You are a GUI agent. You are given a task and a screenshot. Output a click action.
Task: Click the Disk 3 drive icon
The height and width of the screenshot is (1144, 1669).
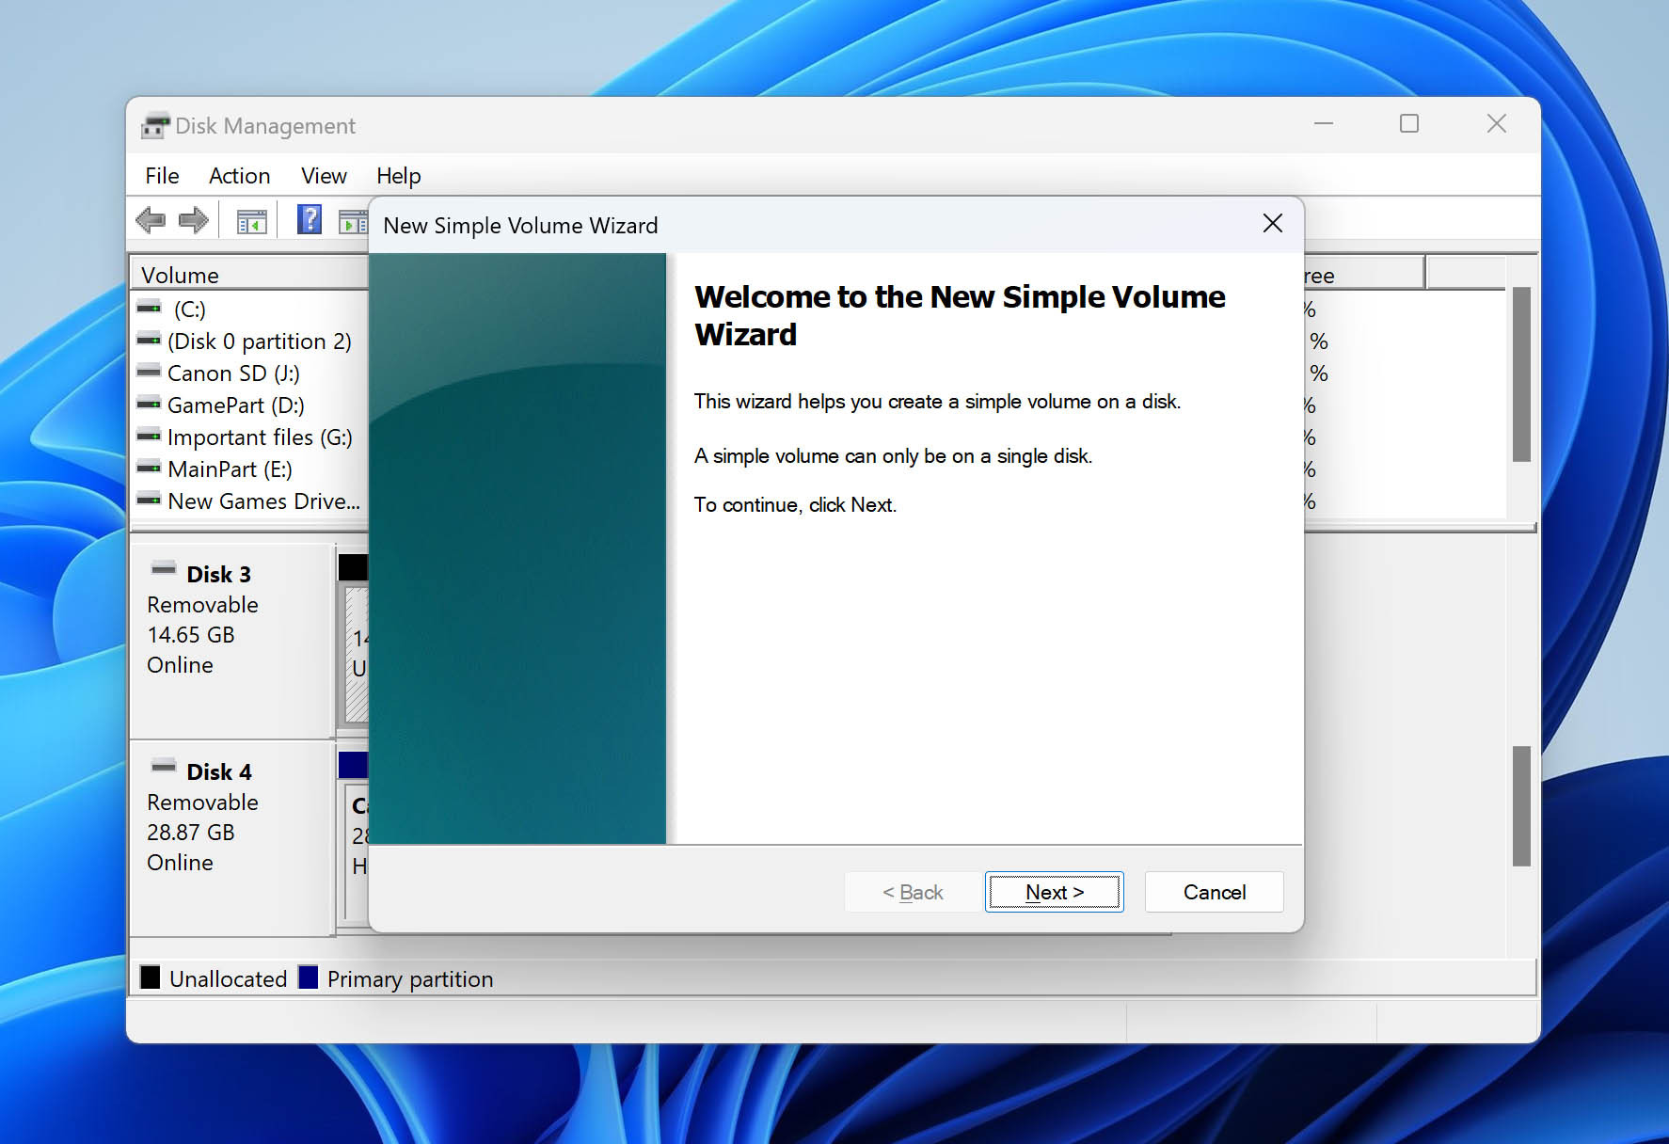tap(164, 568)
